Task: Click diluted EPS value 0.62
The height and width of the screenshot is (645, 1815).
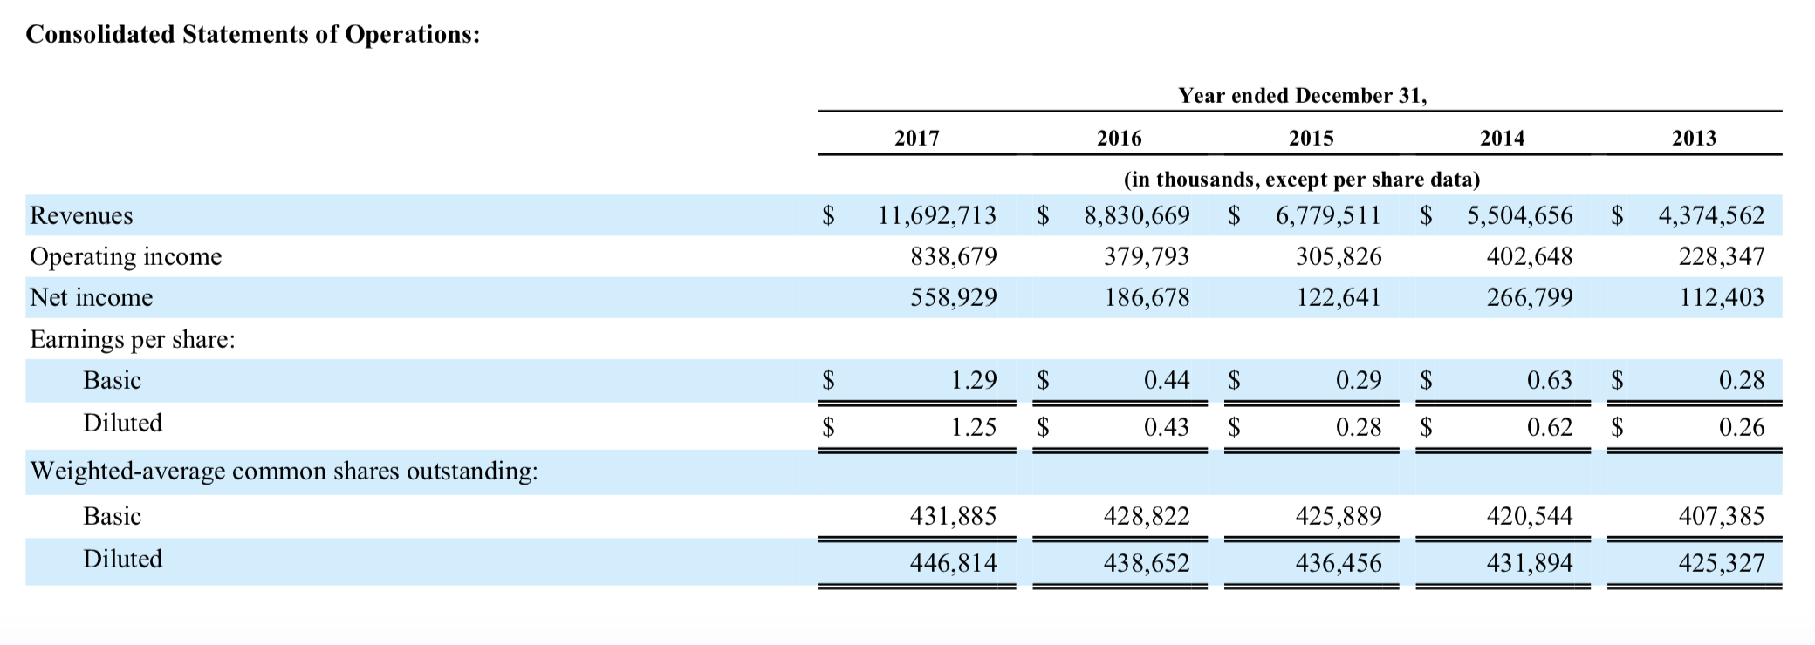Action: 1550,427
